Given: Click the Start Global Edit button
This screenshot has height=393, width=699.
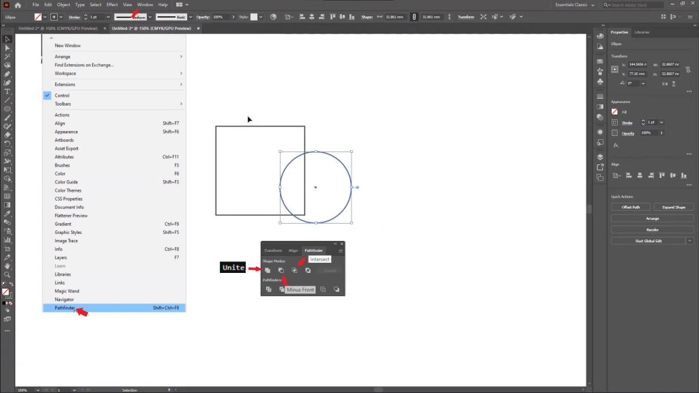Looking at the screenshot, I should click(x=648, y=241).
